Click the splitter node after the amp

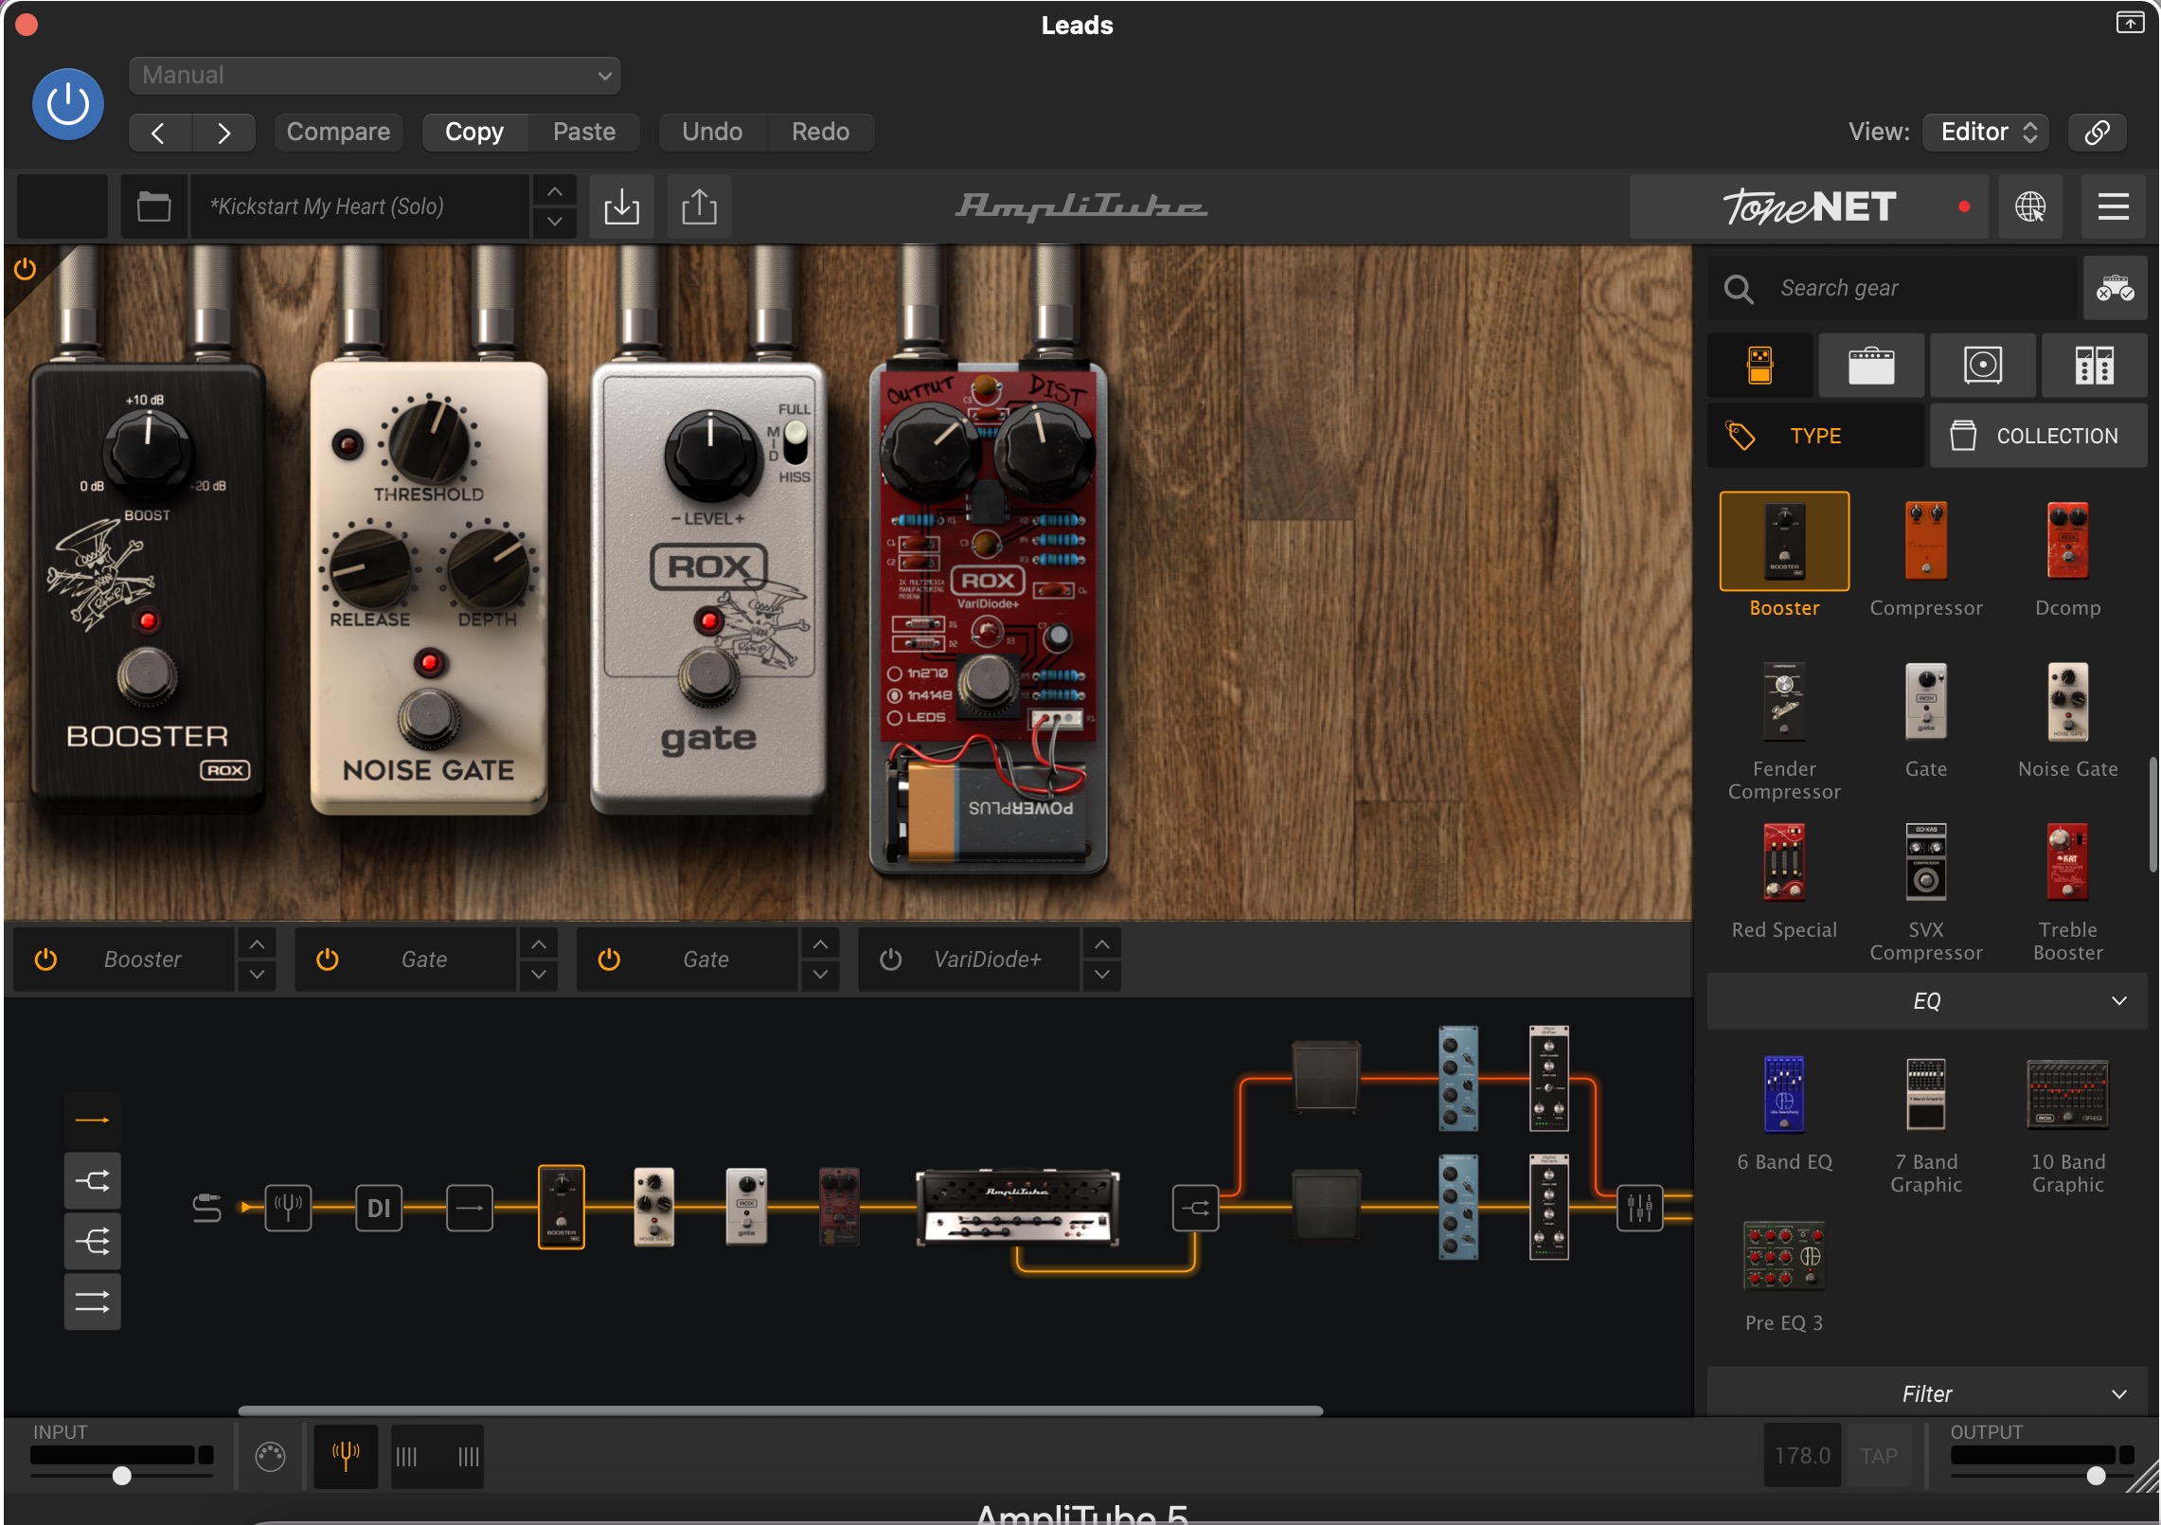point(1195,1208)
